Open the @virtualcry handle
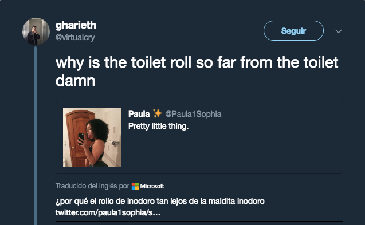Screen dimensions: 365x225 coord(75,37)
